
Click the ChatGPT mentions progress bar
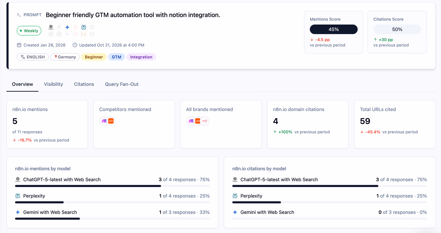[112, 186]
